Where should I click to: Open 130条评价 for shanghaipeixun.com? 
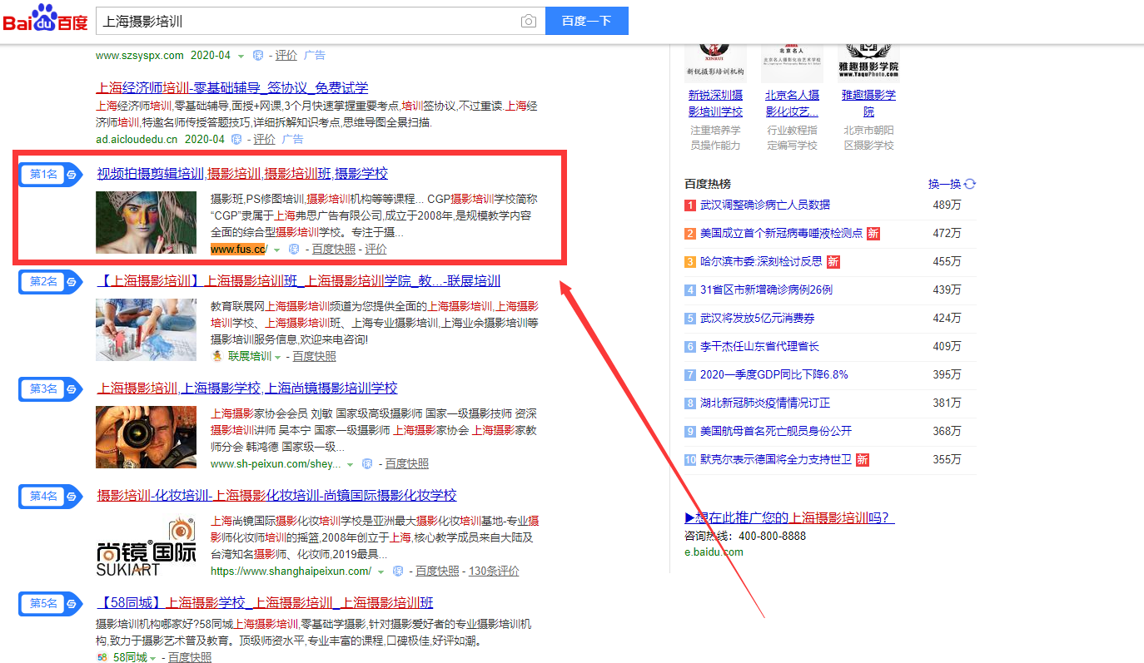(x=494, y=571)
